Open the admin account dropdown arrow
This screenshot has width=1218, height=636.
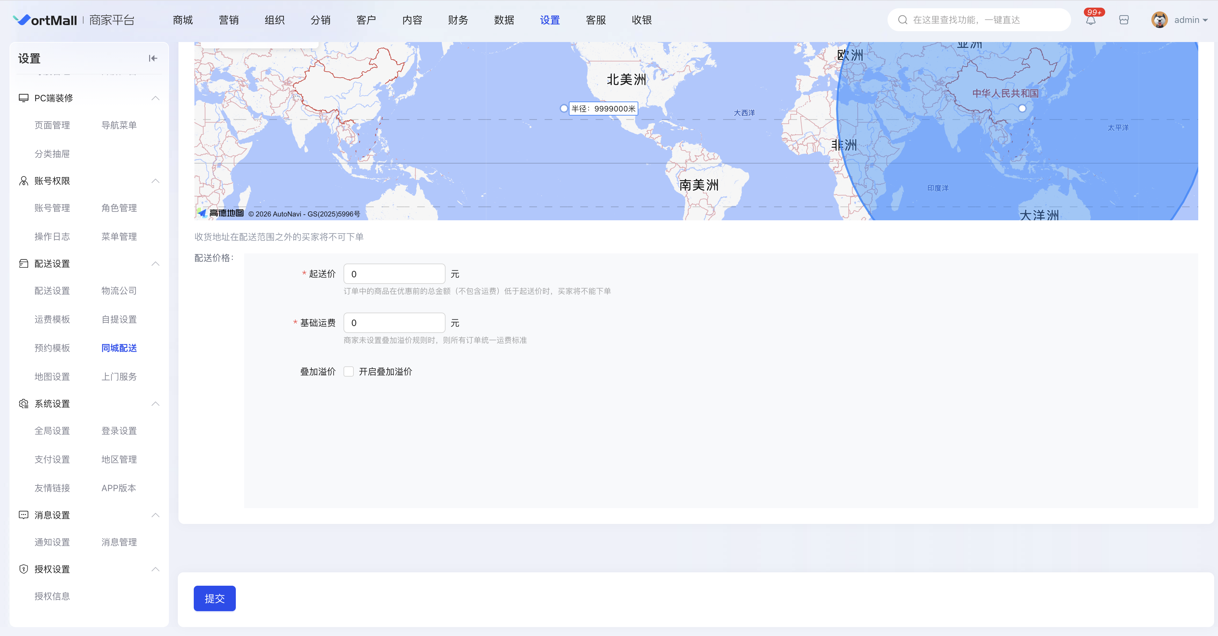click(x=1205, y=20)
